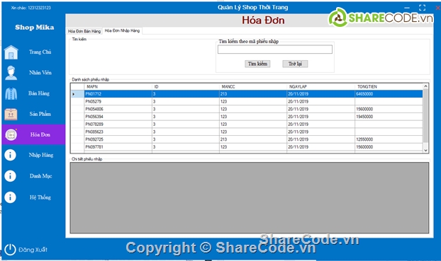Click the Trang Chủ house icon
Viewport: 441px width, 261px height.
(11, 52)
